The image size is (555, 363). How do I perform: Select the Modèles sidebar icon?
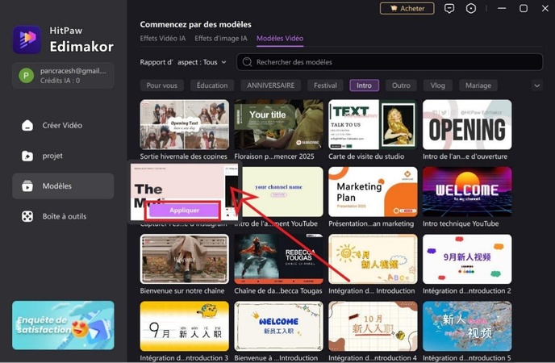tap(27, 186)
